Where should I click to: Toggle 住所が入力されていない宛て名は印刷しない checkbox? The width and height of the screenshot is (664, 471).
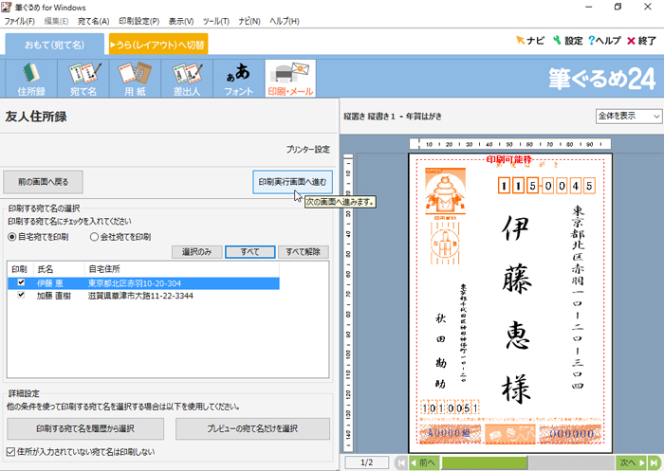(11, 451)
